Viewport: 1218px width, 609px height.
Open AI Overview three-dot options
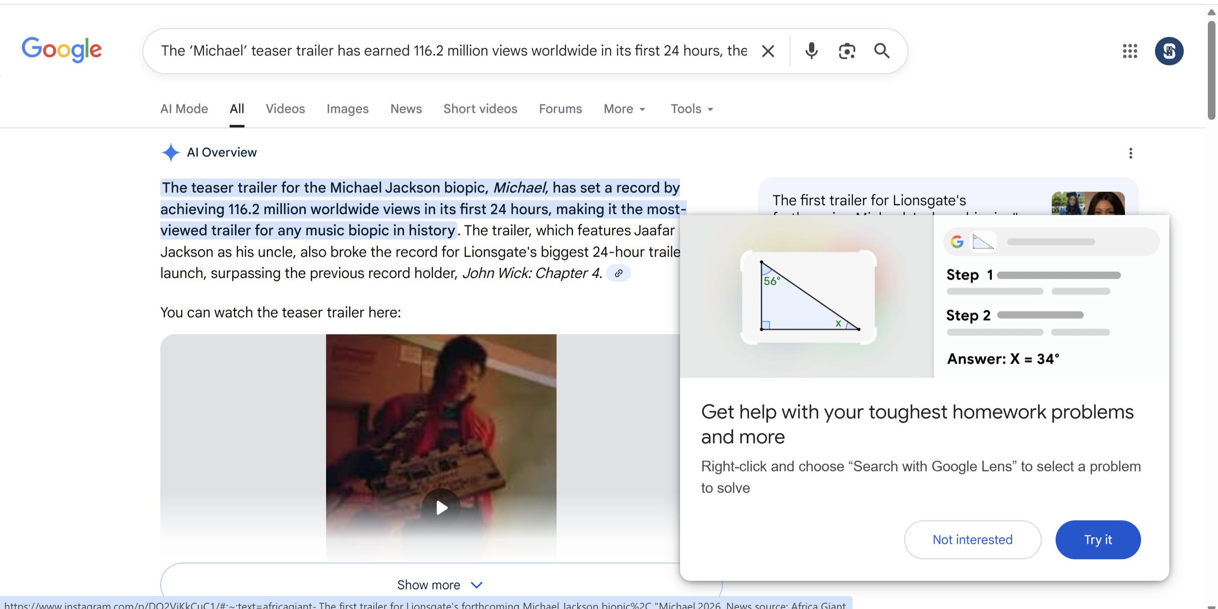tap(1130, 153)
